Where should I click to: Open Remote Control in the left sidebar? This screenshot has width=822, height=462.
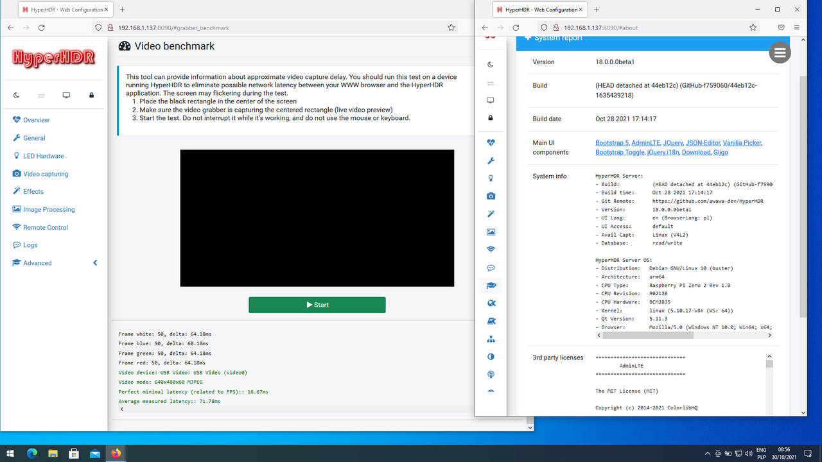40,227
